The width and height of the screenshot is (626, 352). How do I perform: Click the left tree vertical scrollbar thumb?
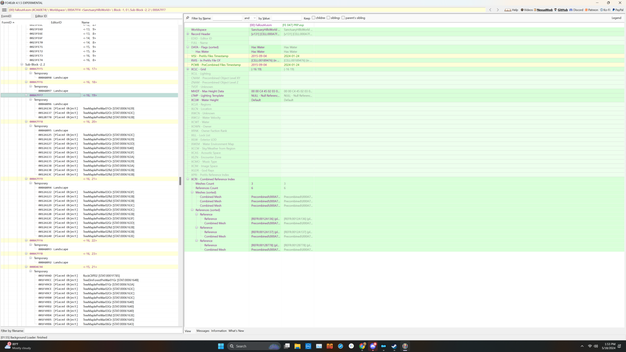180,181
